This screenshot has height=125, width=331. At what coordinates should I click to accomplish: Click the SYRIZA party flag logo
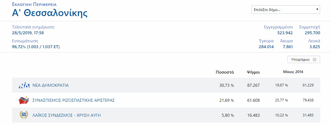coord(24,100)
